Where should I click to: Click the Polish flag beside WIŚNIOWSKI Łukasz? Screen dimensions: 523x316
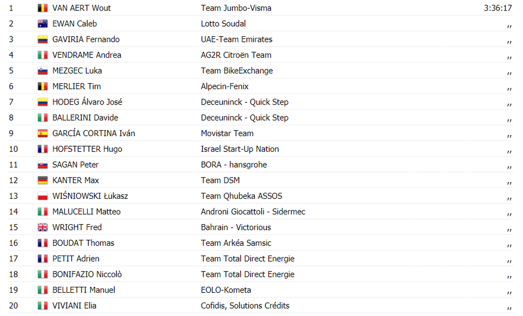coord(42,196)
